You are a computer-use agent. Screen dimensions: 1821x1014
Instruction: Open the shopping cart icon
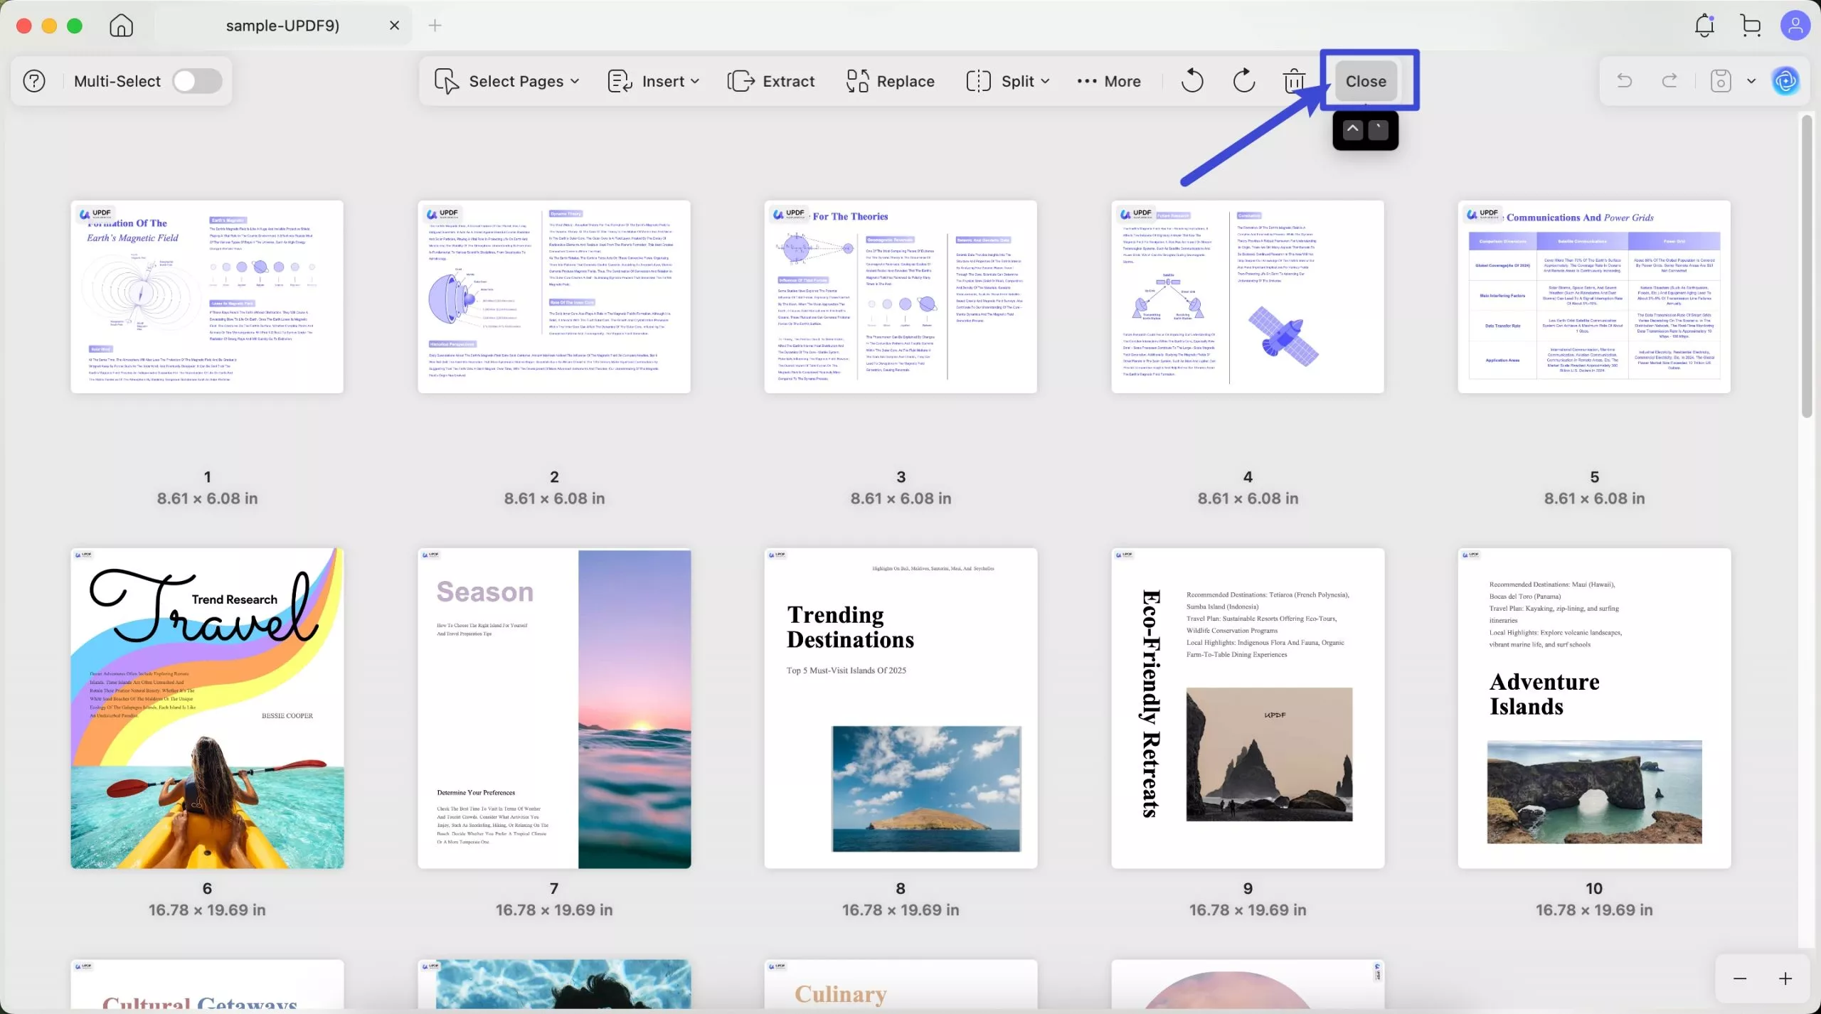pos(1751,26)
